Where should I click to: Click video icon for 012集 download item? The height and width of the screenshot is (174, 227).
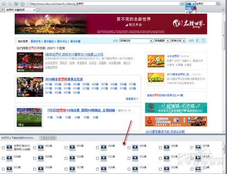coord(135,158)
